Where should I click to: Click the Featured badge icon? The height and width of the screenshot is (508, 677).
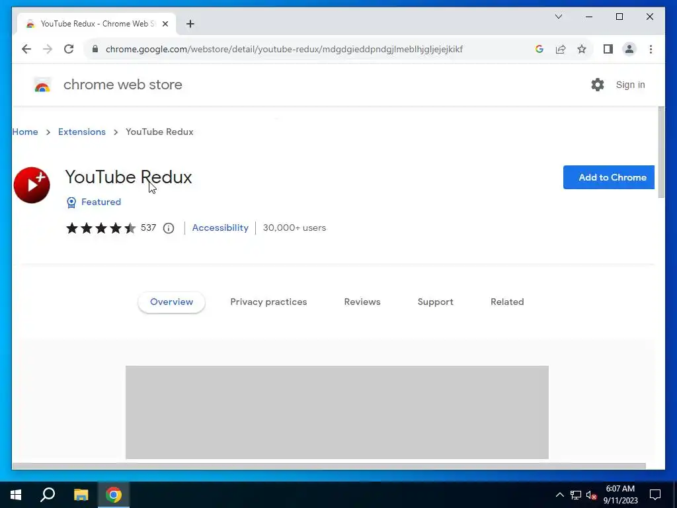point(71,202)
